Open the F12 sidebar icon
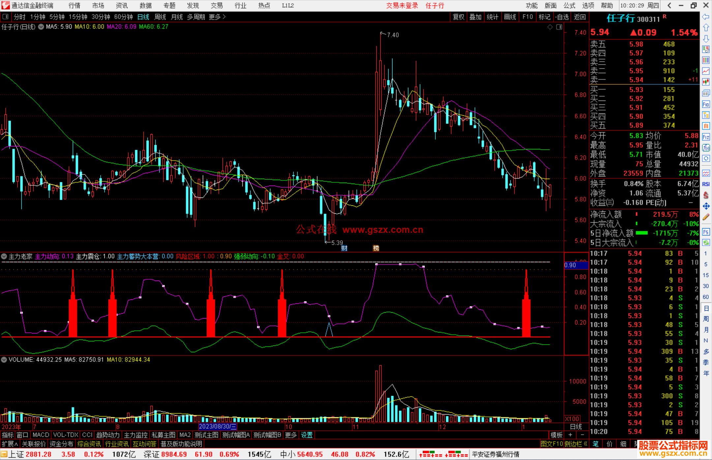The image size is (712, 460). point(706,137)
